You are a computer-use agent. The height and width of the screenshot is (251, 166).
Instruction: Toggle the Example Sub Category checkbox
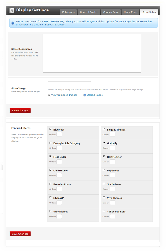(50, 143)
